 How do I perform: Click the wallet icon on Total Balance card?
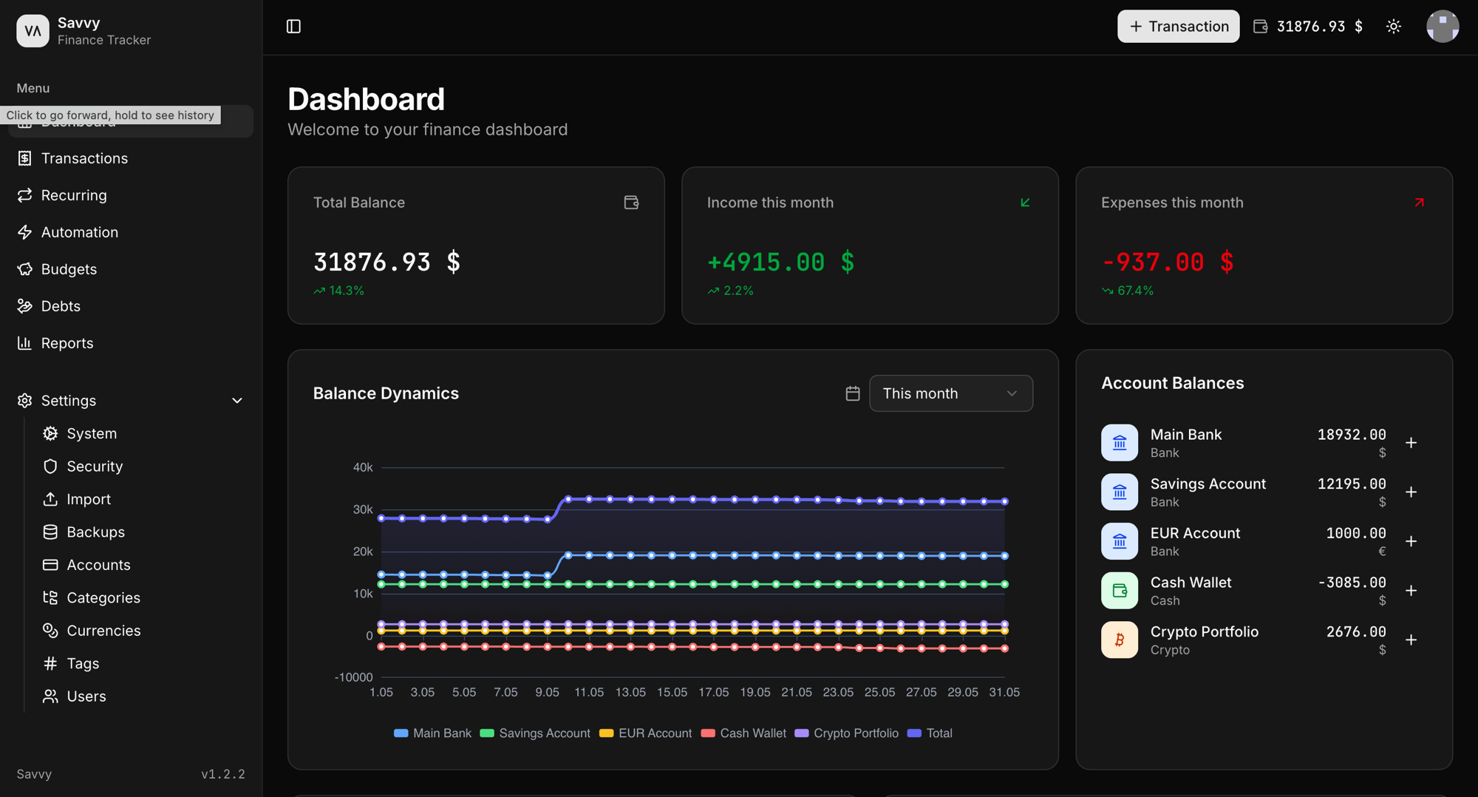point(631,203)
